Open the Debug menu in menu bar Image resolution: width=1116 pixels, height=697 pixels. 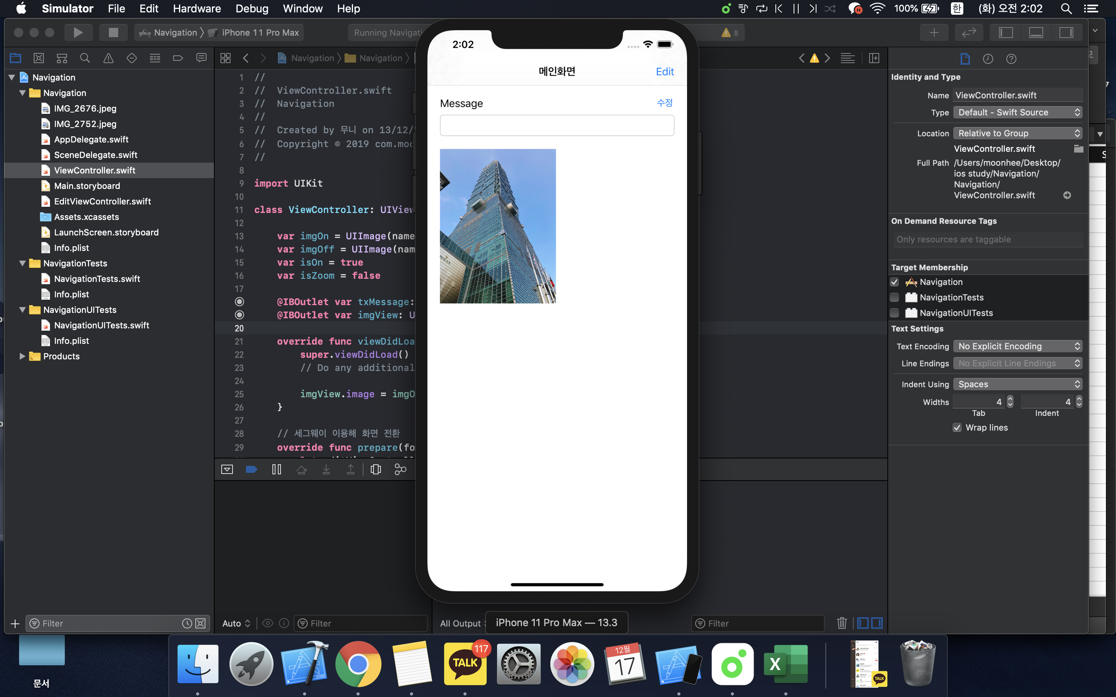point(252,8)
